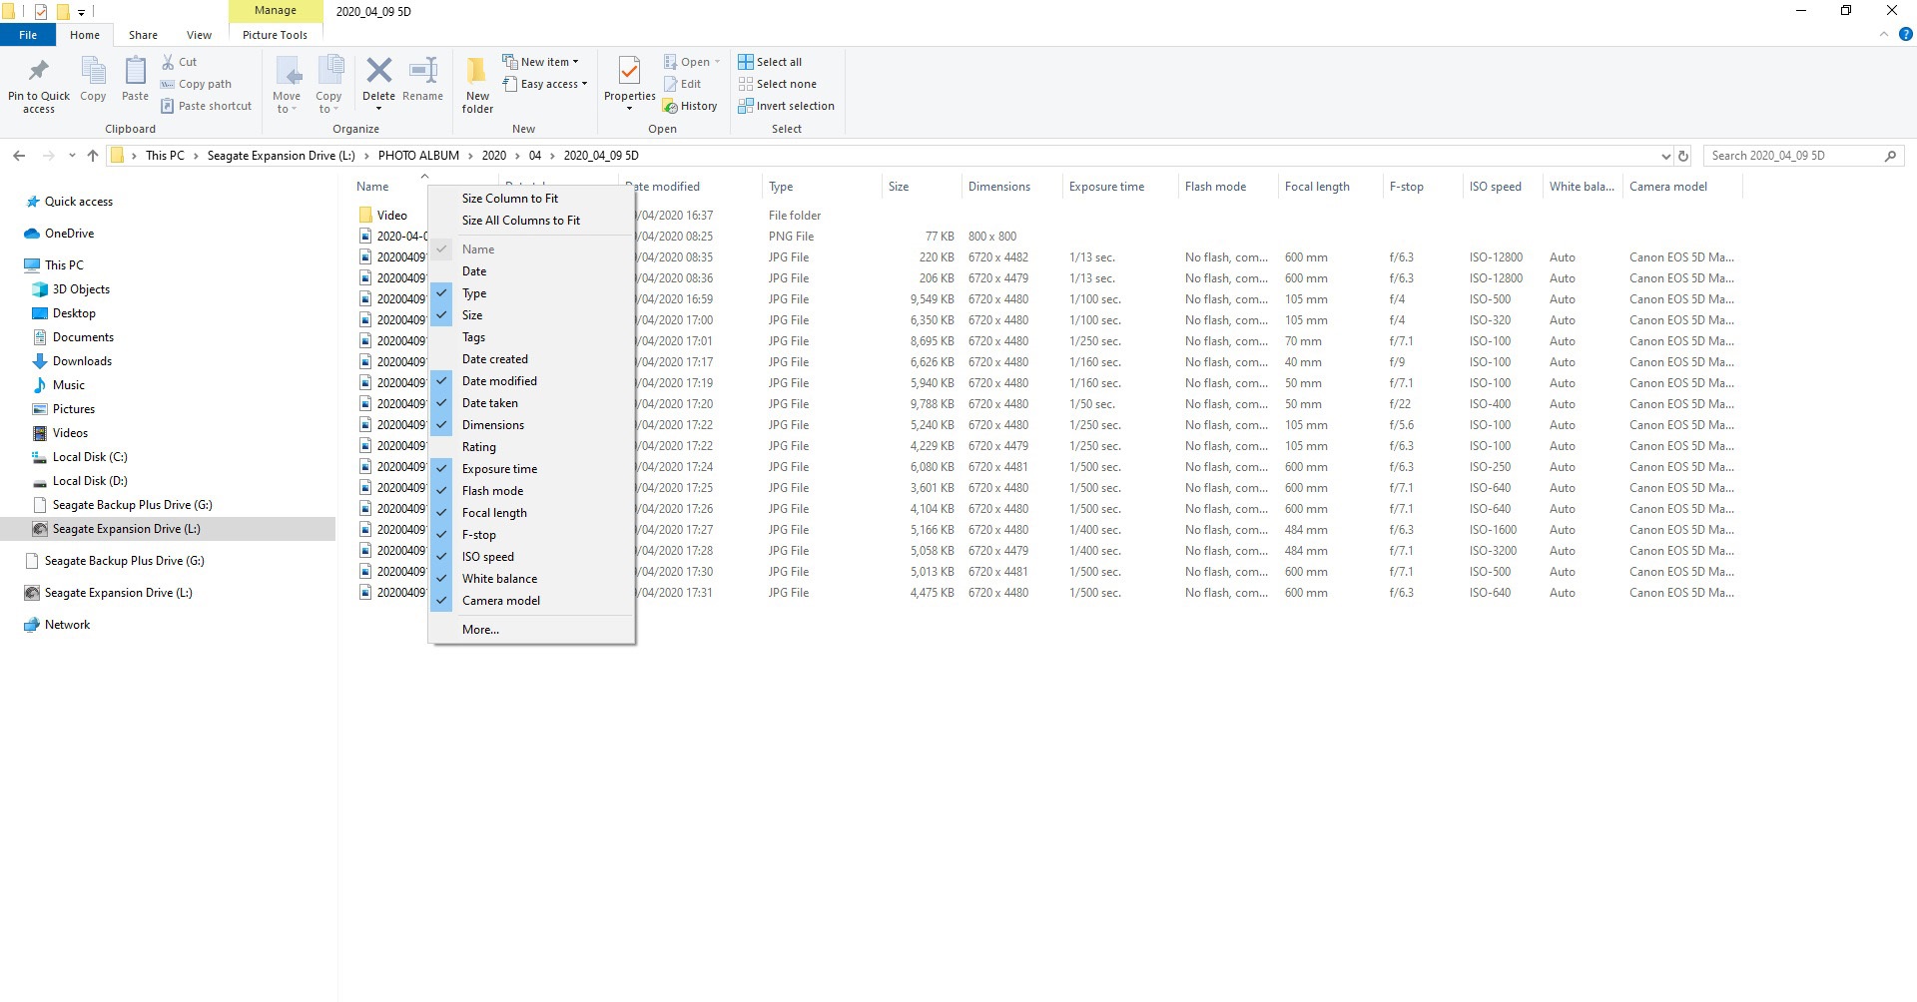Expand the Open button dropdown arrow
Viewport: 1917px width, 1002px height.
(x=717, y=62)
